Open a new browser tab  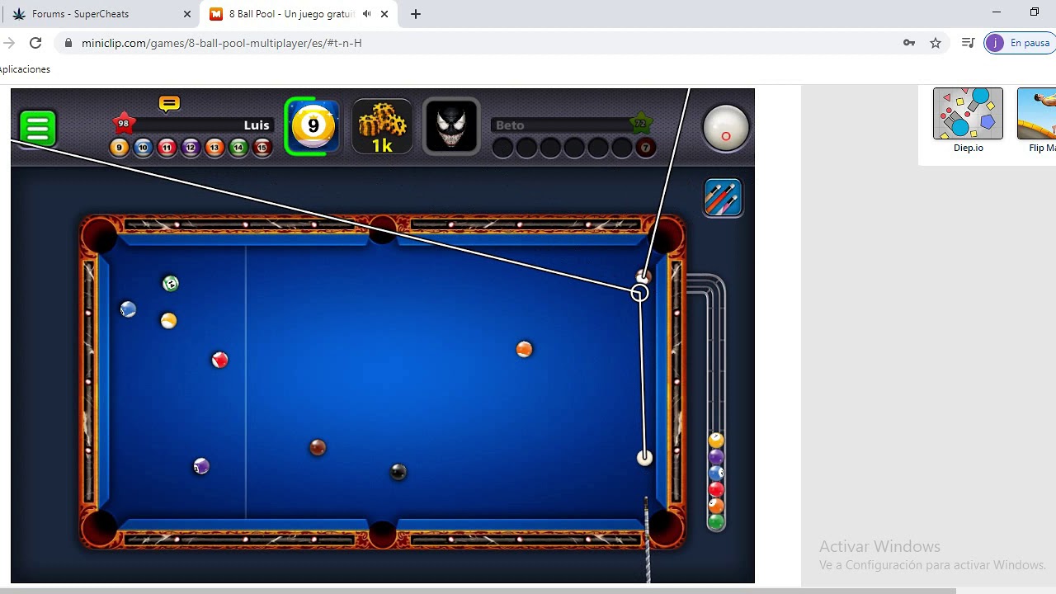point(416,14)
